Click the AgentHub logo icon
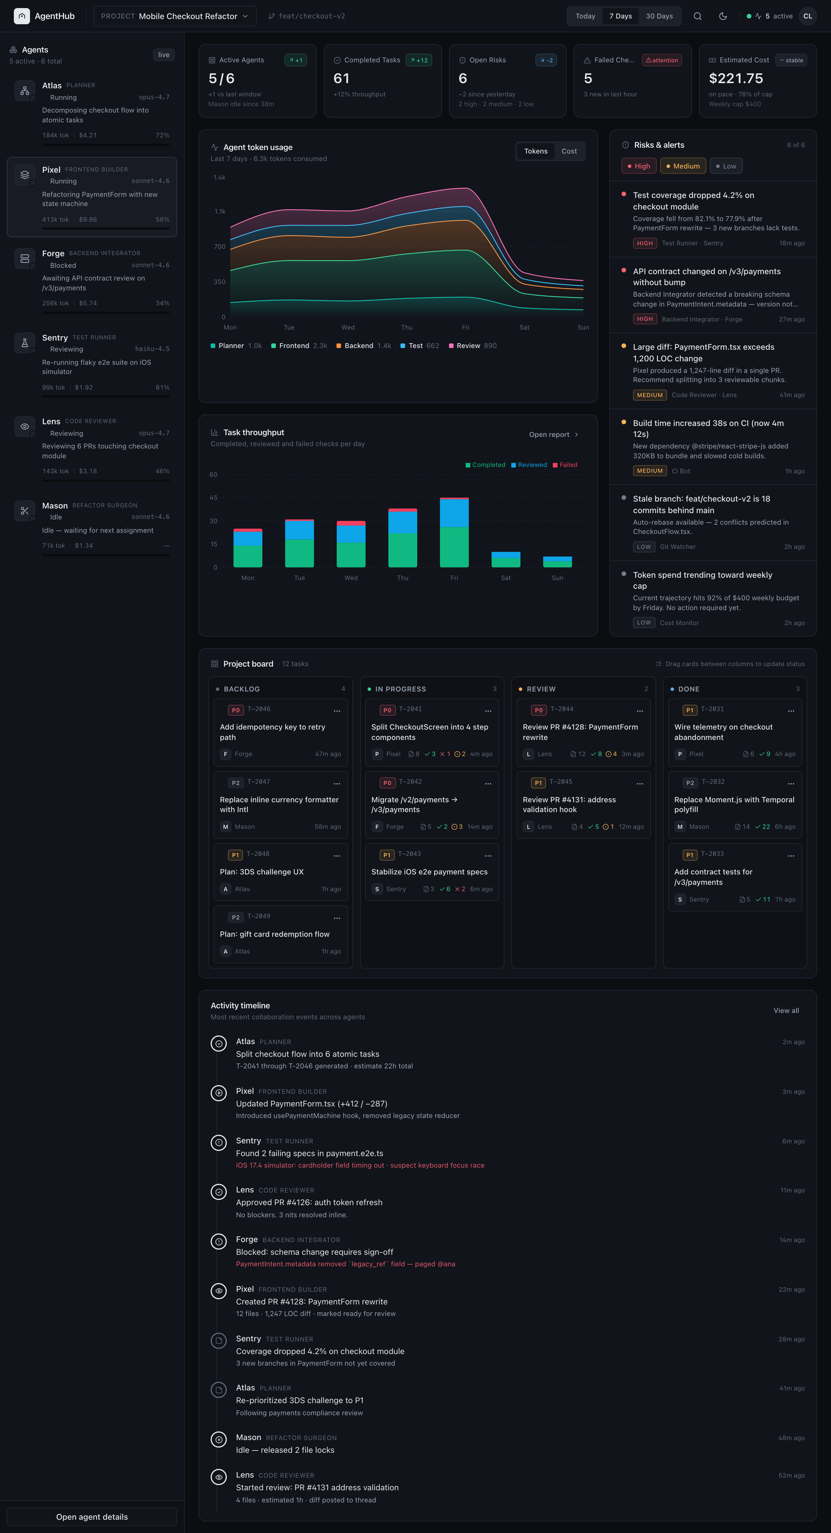The width and height of the screenshot is (831, 1533). pyautogui.click(x=21, y=16)
